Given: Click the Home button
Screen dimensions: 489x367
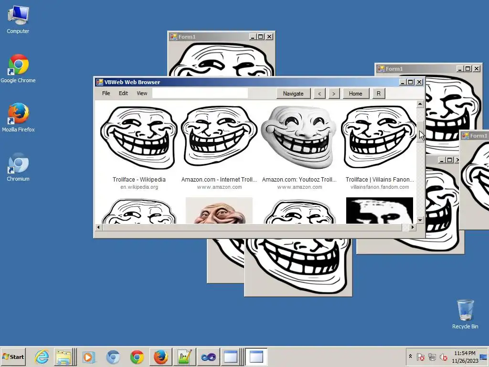Looking at the screenshot, I should click(x=355, y=93).
